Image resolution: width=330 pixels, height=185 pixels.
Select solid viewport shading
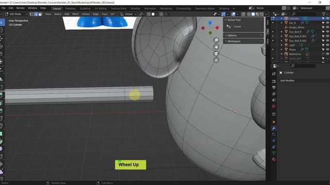pyautogui.click(x=253, y=14)
